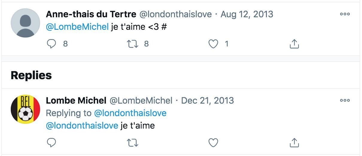The height and width of the screenshot is (156, 362).
Task: Click the Aug 12, 2013 timestamp
Action: point(247,14)
